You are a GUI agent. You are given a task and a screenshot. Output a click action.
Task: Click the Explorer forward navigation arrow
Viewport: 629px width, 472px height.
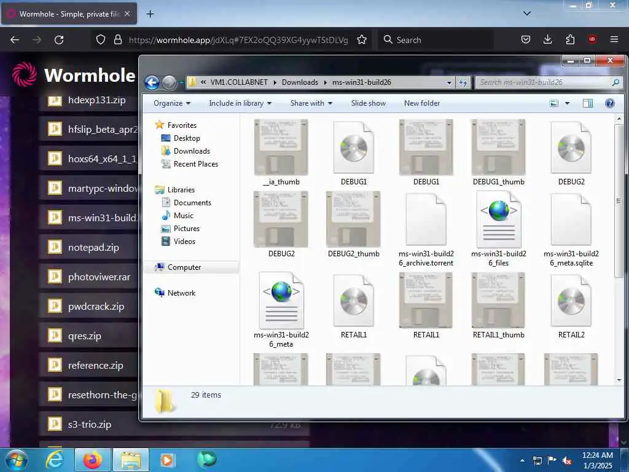point(169,83)
